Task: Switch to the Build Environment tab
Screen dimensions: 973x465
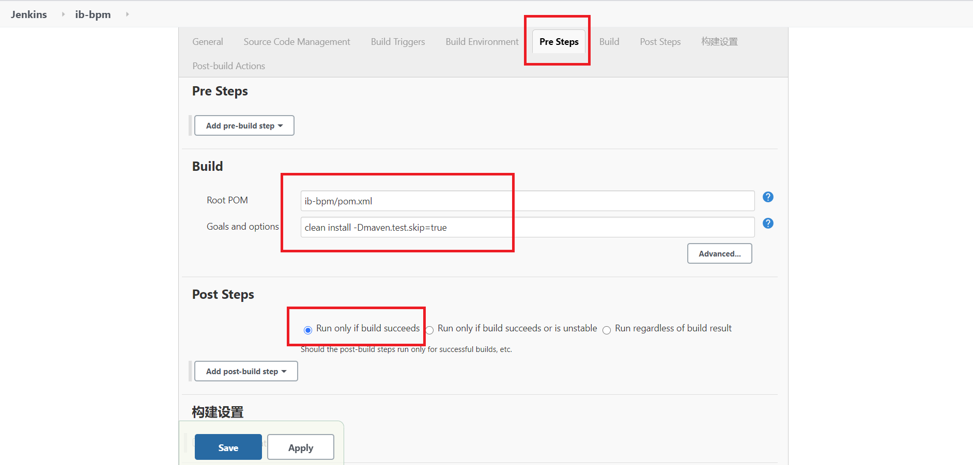Action: (x=482, y=42)
